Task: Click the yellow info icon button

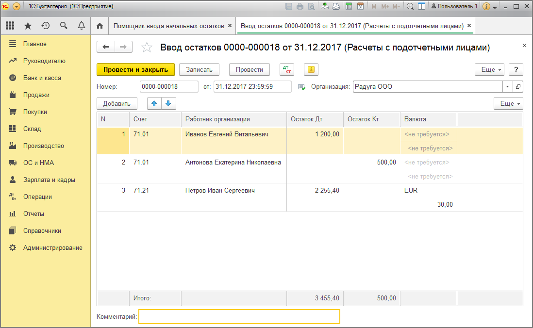Action: click(x=311, y=69)
